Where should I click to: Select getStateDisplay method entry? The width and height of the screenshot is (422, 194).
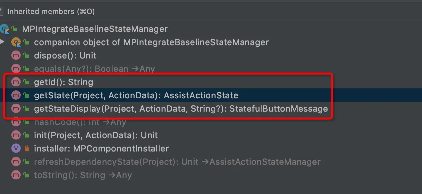(181, 109)
